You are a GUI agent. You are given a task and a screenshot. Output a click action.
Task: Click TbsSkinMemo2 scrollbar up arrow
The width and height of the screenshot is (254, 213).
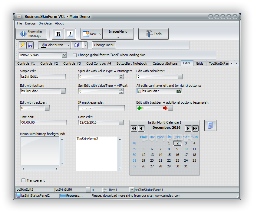120,139
